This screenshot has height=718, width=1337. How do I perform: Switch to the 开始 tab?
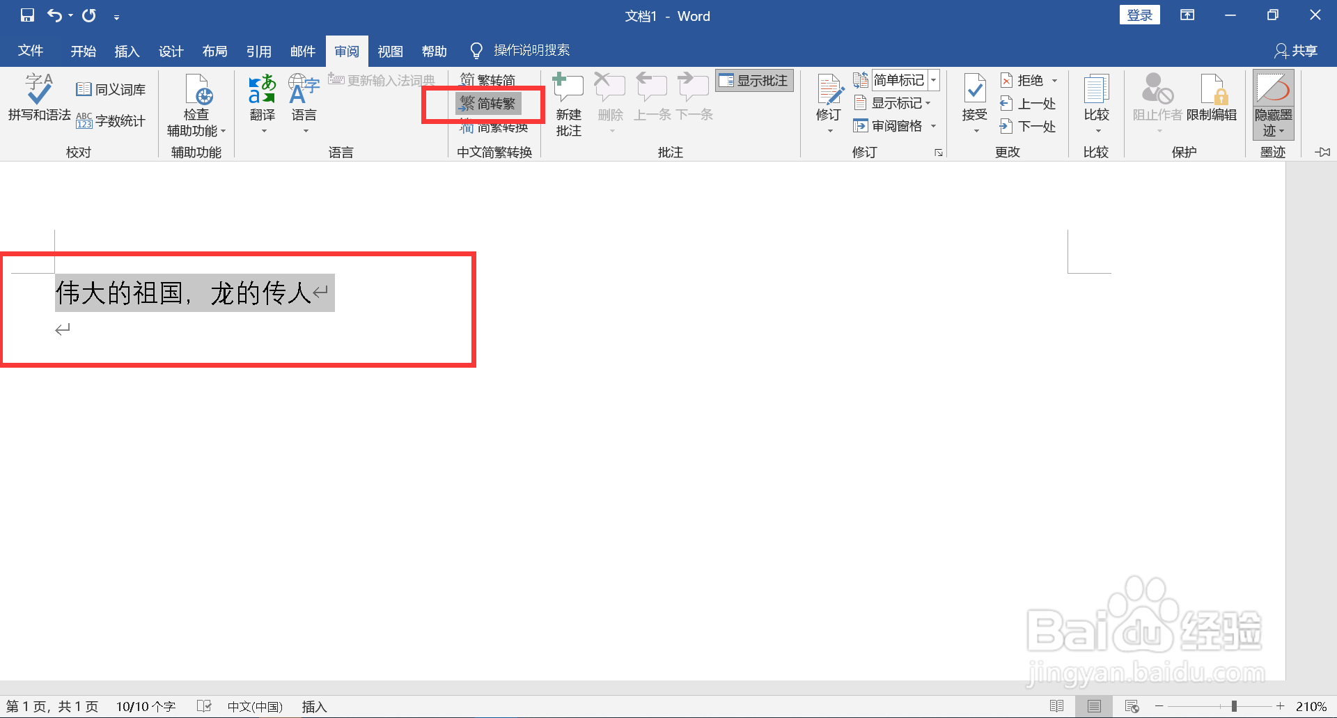pos(83,51)
